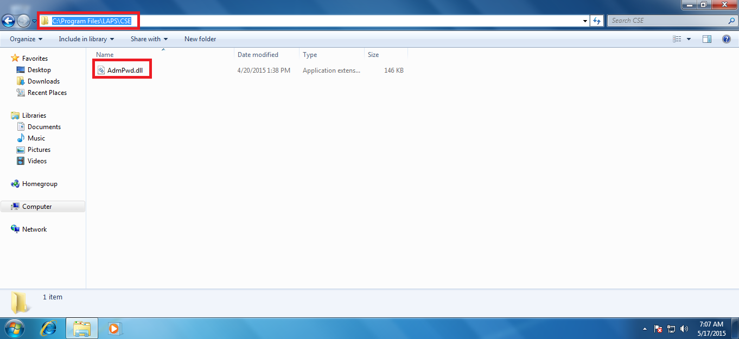Click the volume speaker tray icon

(x=684, y=329)
